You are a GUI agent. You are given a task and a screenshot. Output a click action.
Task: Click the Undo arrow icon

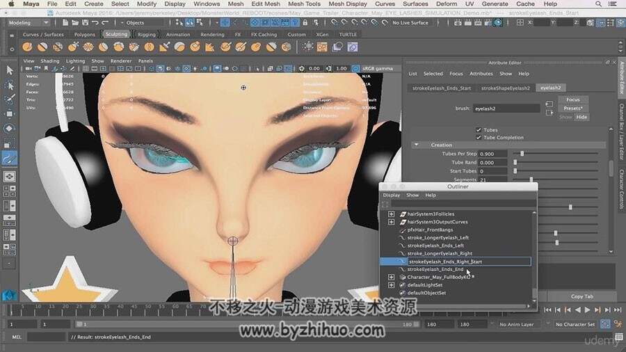click(x=95, y=23)
